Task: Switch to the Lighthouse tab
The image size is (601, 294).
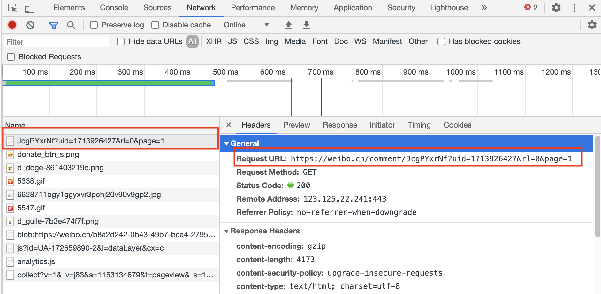Action: (449, 8)
